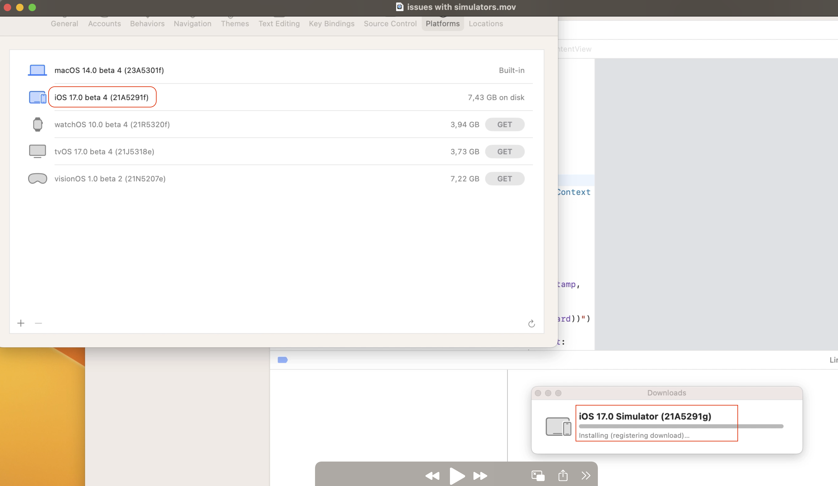Open the Source Control tab
Screen dimensions: 838x486
[390, 24]
